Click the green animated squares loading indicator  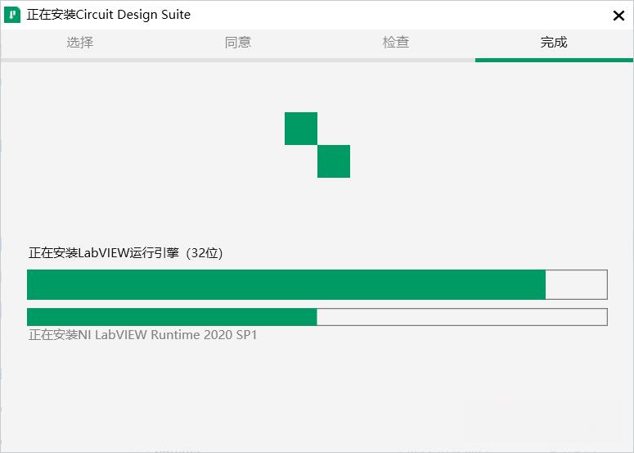(317, 145)
